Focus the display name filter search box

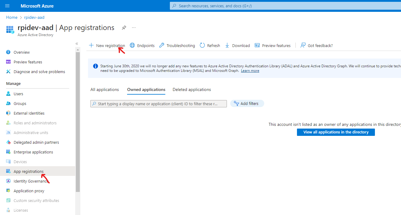click(159, 104)
